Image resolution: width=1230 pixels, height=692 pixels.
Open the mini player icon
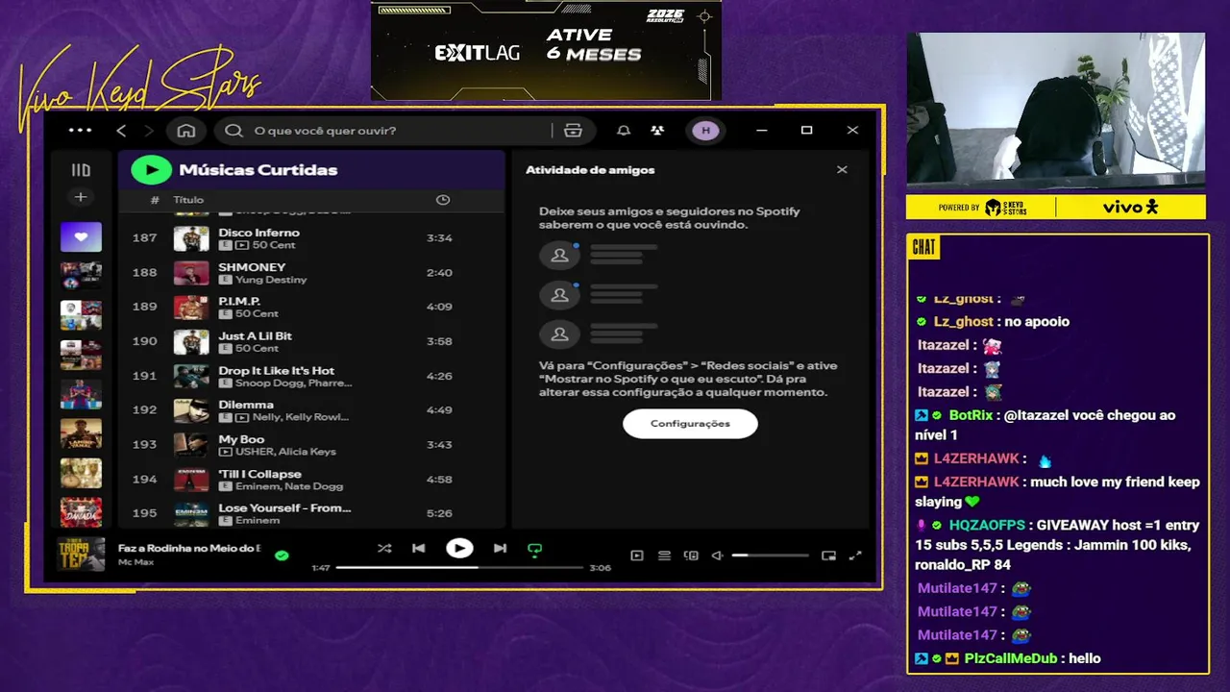tap(829, 556)
